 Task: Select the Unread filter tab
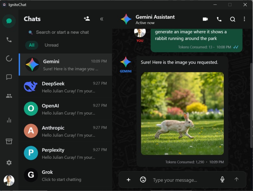(x=51, y=45)
